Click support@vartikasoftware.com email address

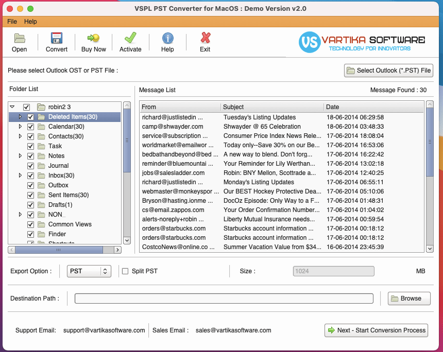click(104, 330)
